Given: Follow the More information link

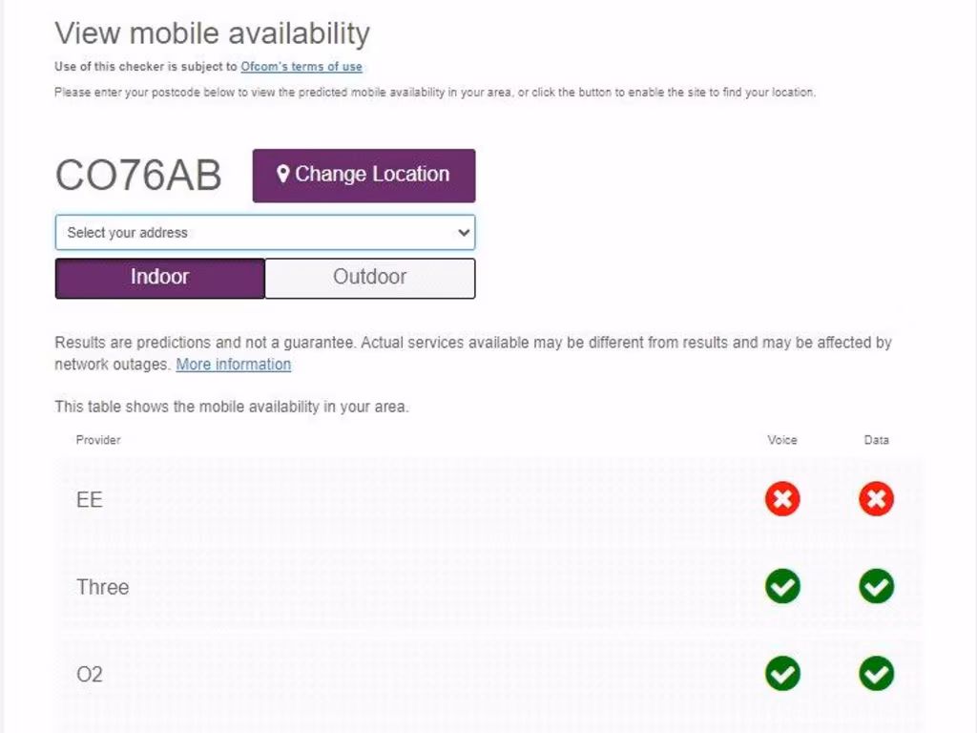Looking at the screenshot, I should point(234,365).
